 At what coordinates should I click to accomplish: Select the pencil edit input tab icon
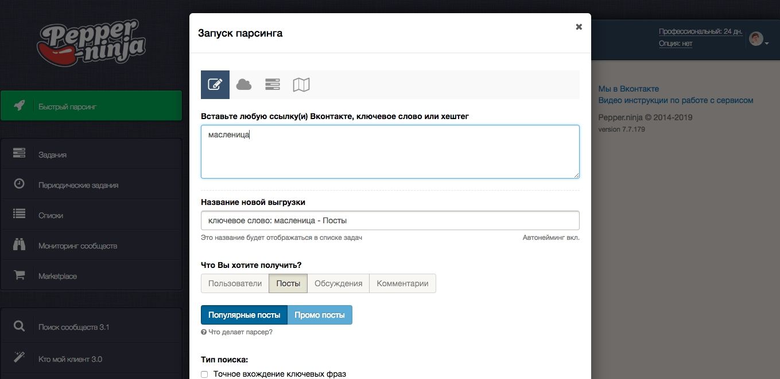[x=215, y=85]
